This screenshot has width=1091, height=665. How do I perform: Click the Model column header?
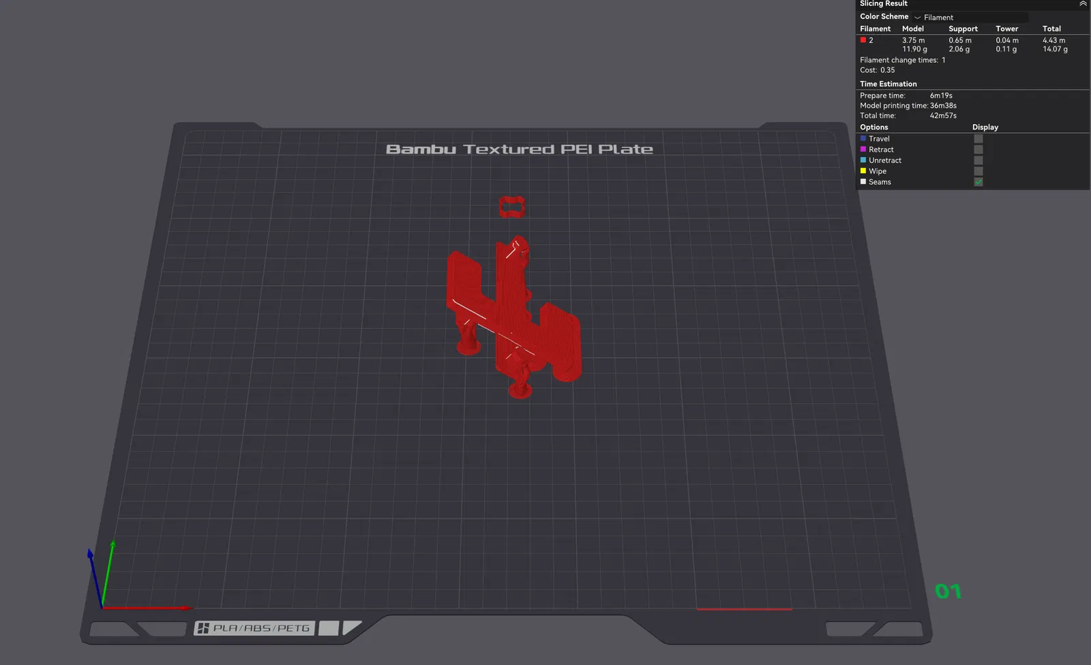pyautogui.click(x=913, y=29)
